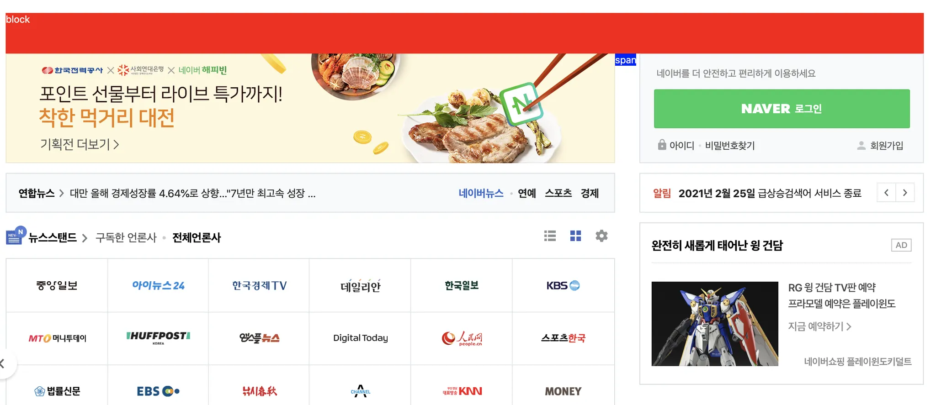Click the newsstand logo icon
The height and width of the screenshot is (405, 936).
pos(16,236)
